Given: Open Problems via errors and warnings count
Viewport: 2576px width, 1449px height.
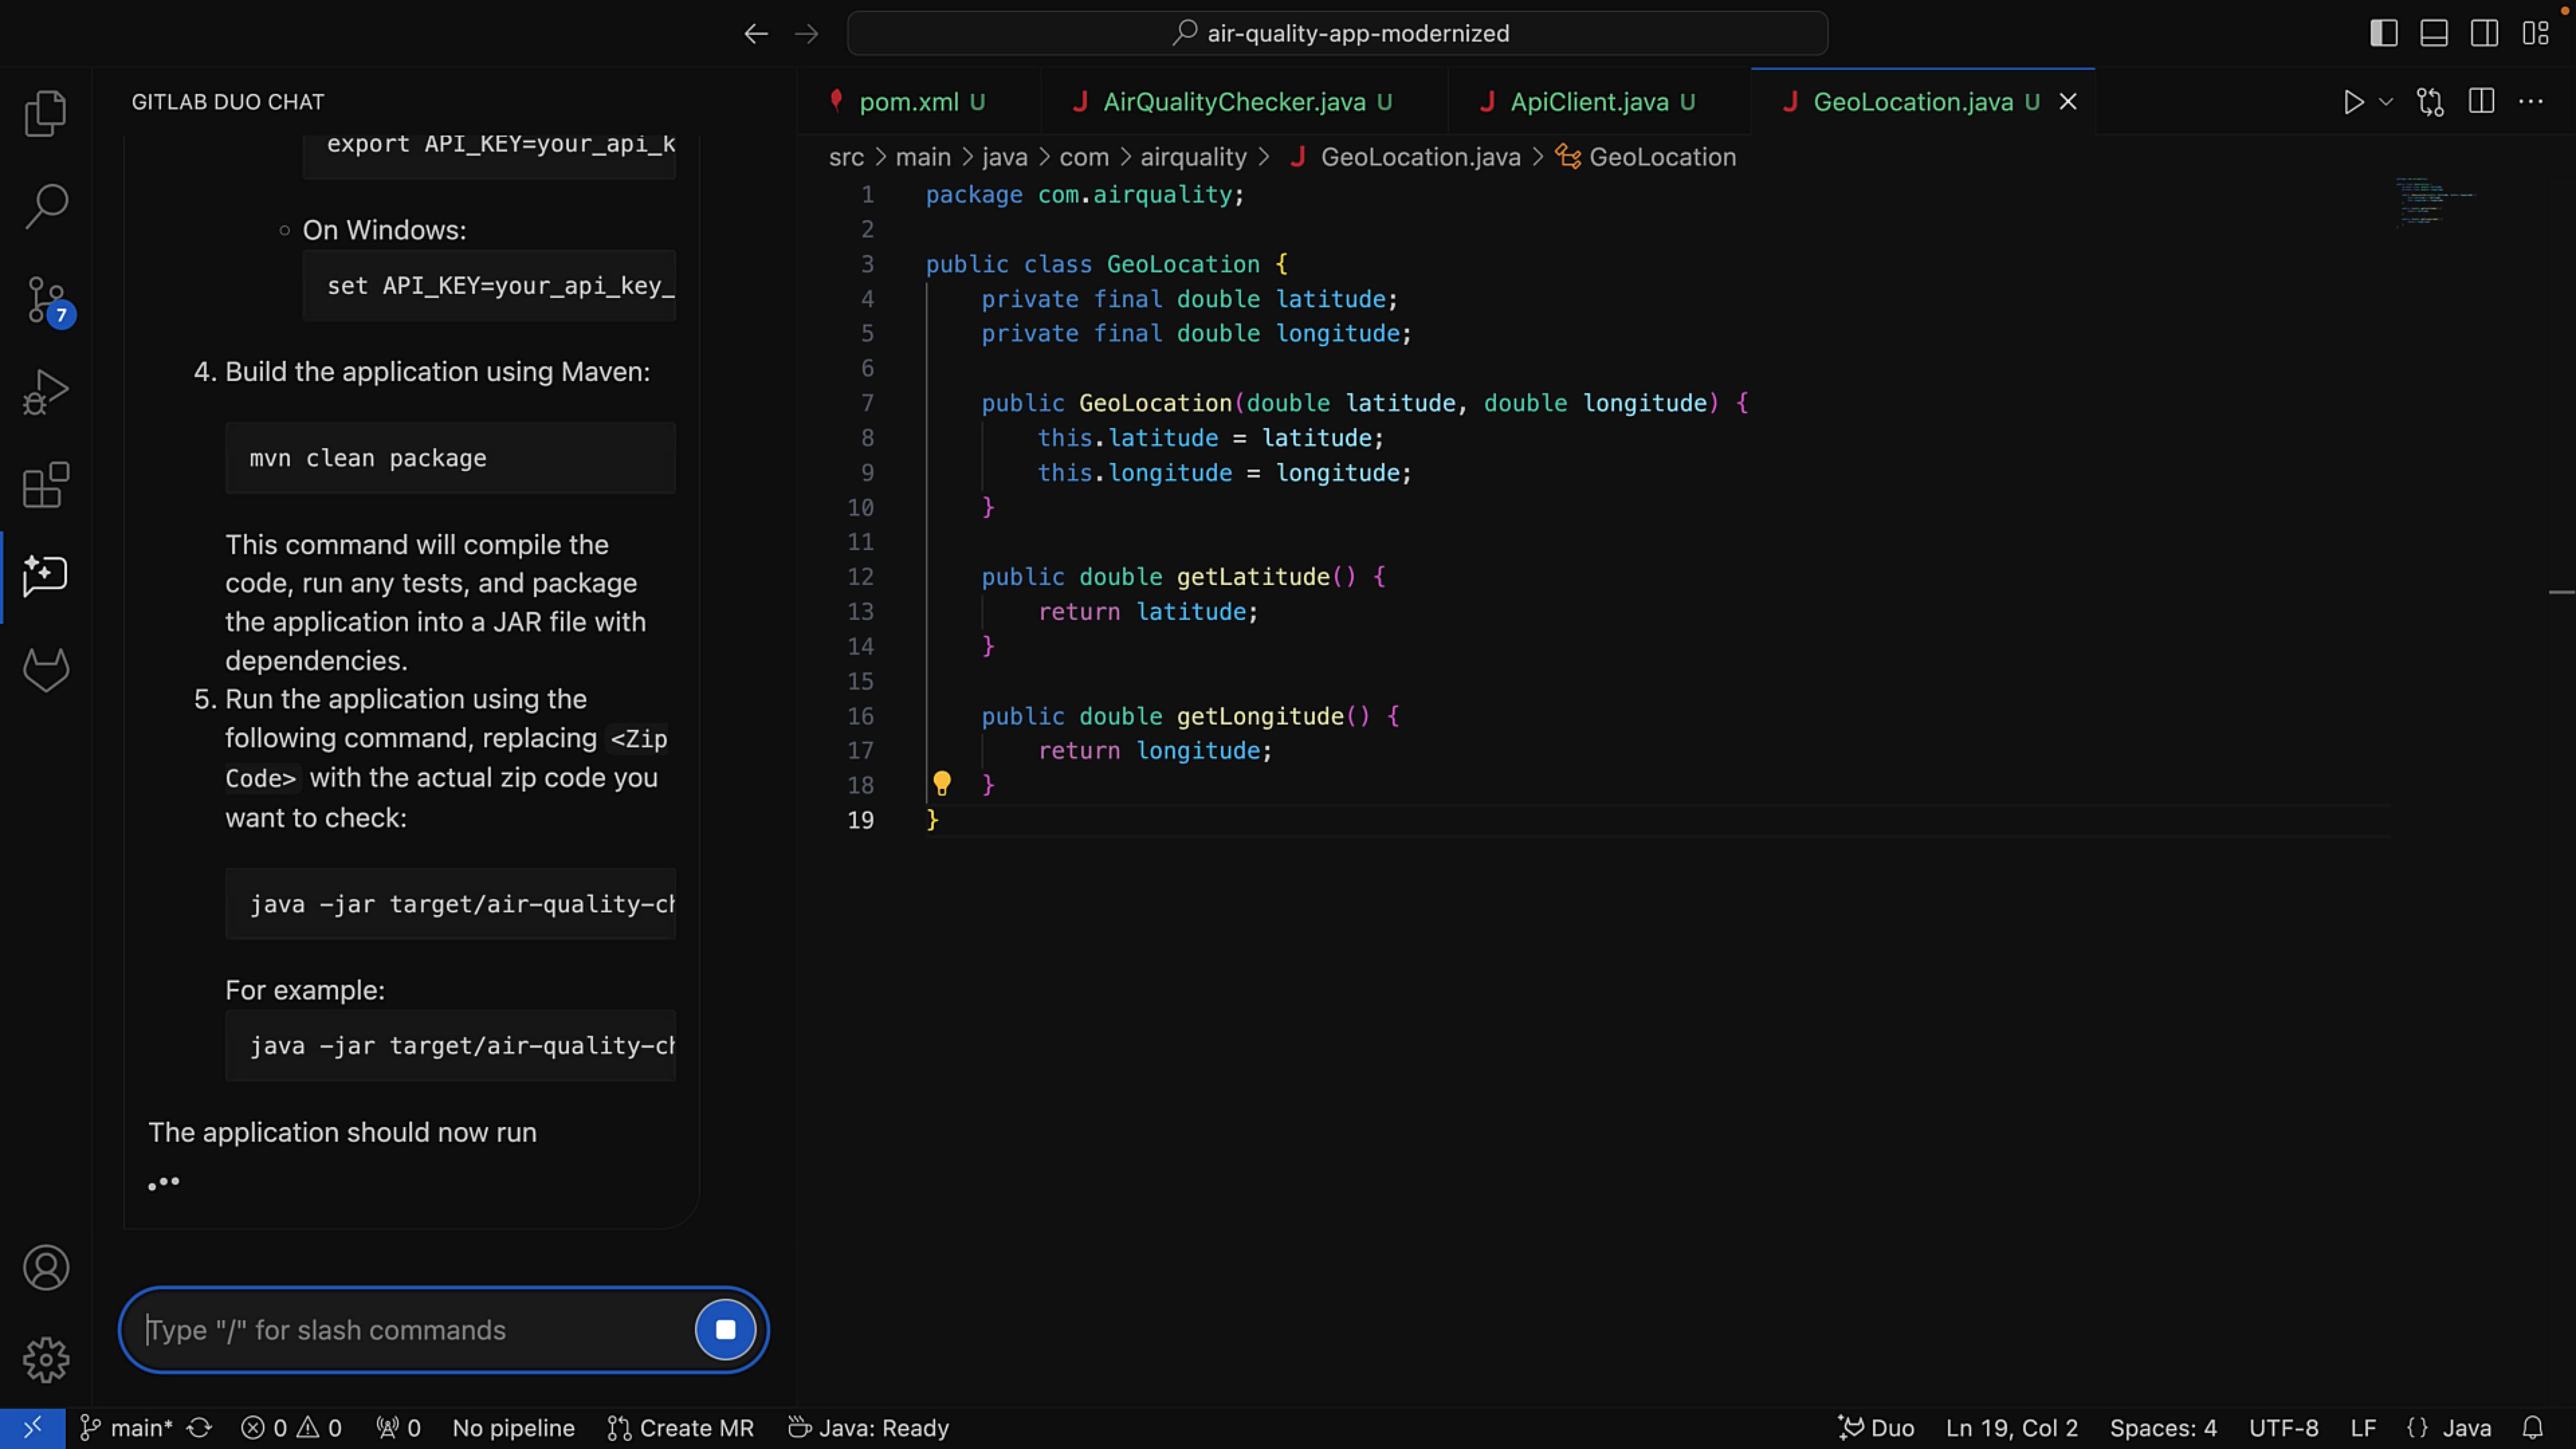Looking at the screenshot, I should click(291, 1428).
